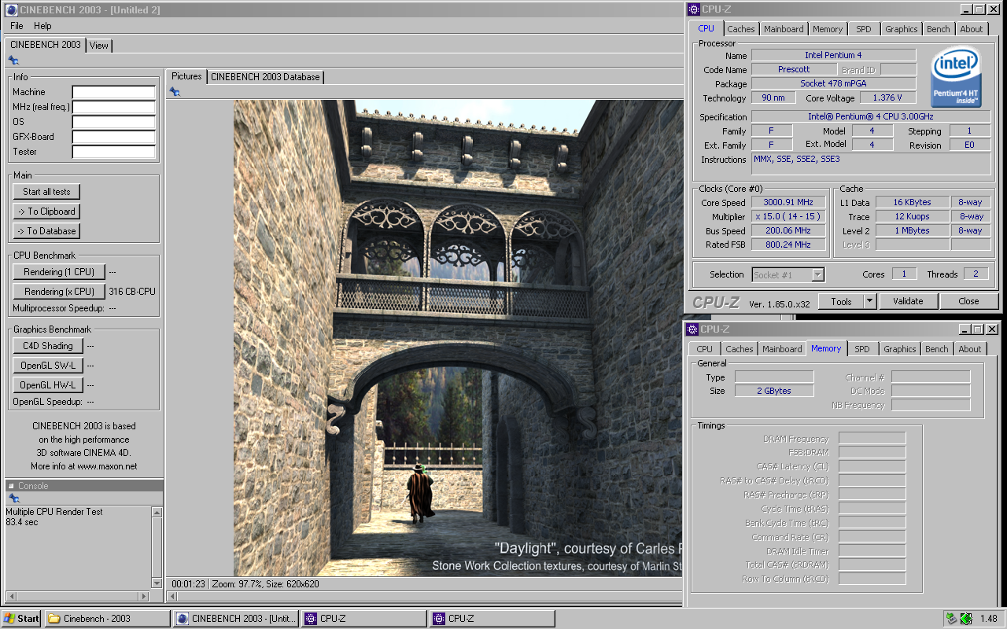Click Console horizontal scrollbar right arrow

(x=143, y=596)
